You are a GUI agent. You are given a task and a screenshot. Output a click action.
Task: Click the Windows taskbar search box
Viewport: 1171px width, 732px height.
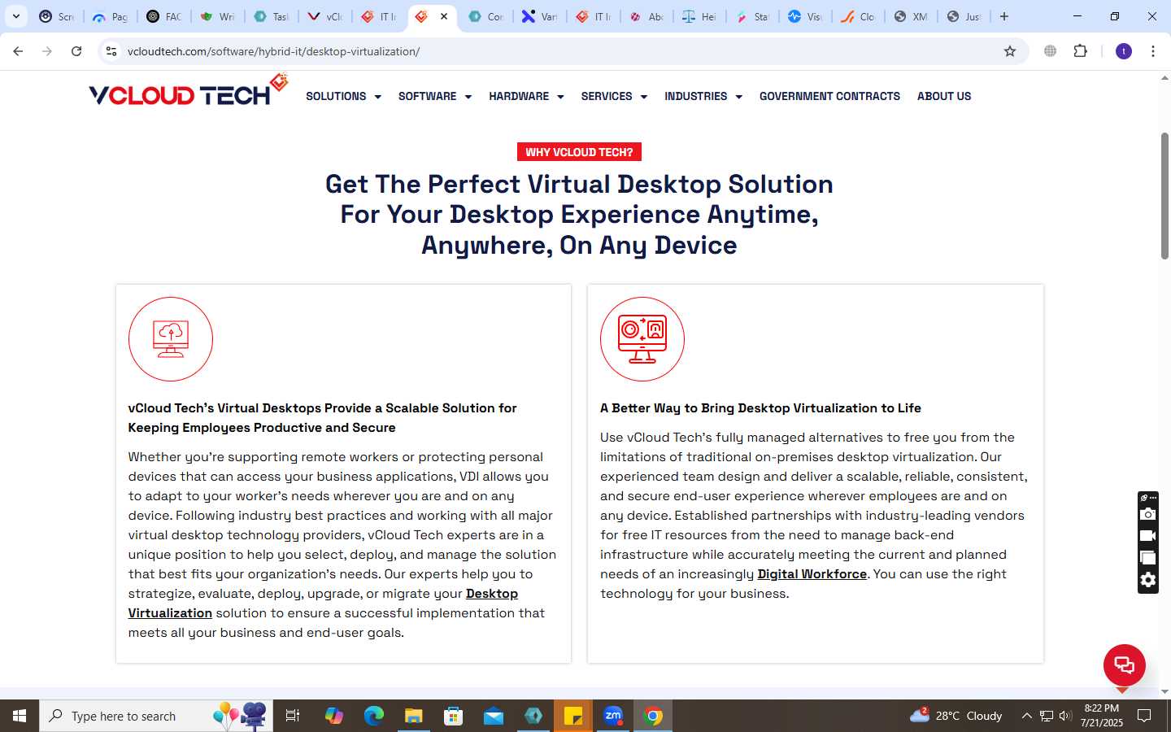[156, 716]
